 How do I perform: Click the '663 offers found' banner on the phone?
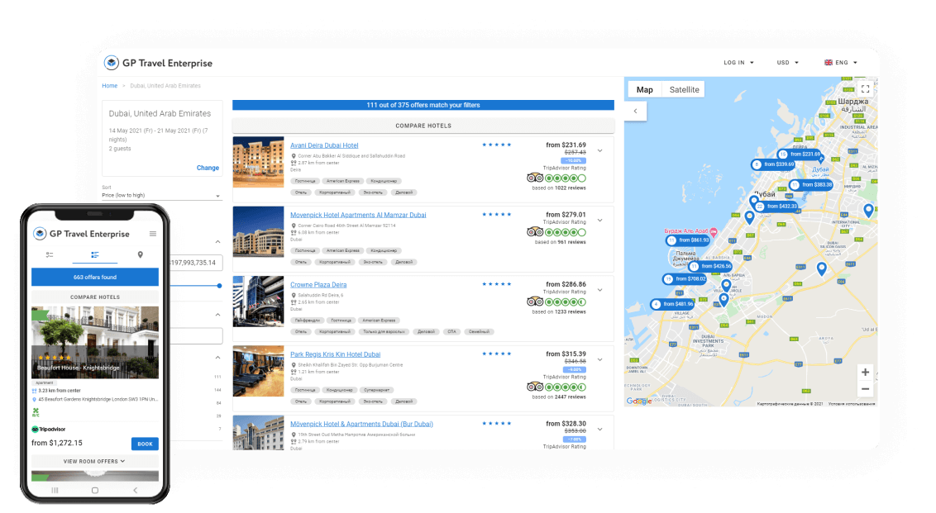click(x=95, y=277)
